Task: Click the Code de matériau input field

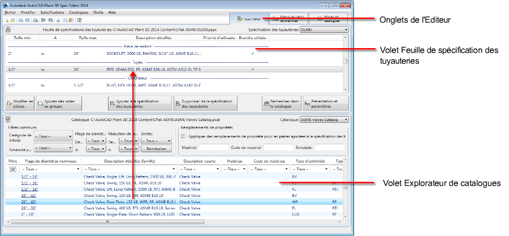Action: (278, 147)
